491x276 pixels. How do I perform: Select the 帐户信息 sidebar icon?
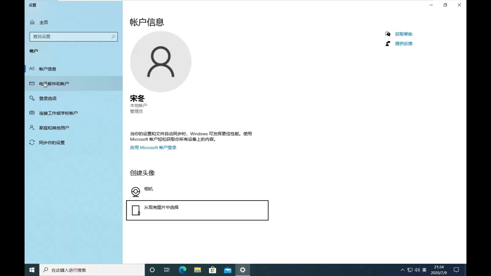(x=32, y=69)
